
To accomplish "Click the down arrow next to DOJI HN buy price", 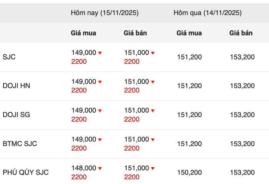I will coord(100,82).
